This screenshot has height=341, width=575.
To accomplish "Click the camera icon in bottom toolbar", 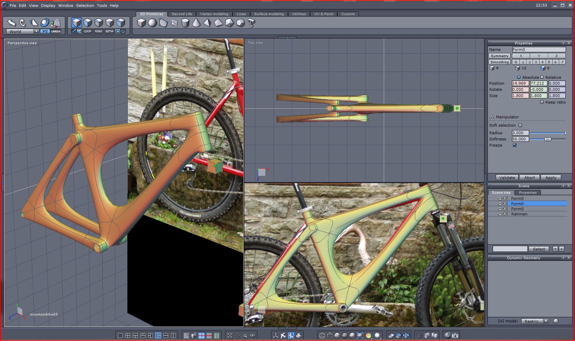I will click(455, 335).
